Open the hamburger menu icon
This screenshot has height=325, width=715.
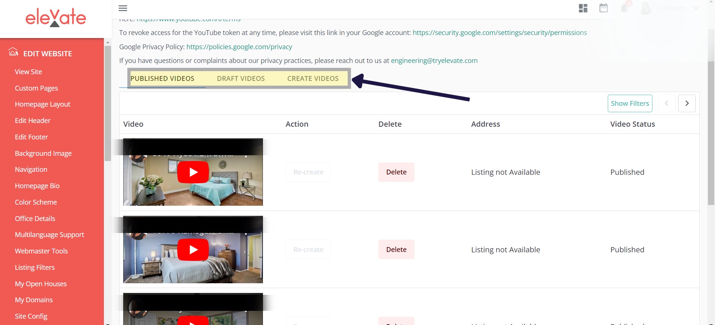click(x=123, y=8)
